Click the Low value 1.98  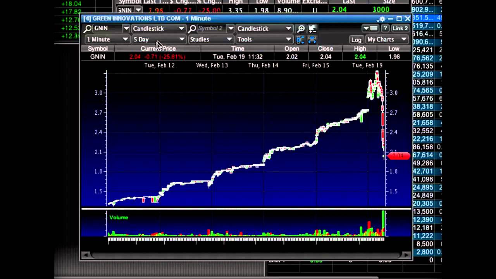click(x=394, y=57)
